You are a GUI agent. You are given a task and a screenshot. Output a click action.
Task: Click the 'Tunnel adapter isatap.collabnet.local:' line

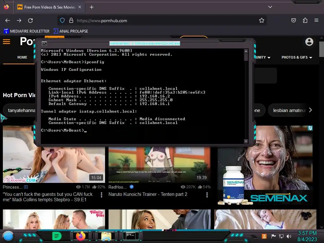(89, 111)
